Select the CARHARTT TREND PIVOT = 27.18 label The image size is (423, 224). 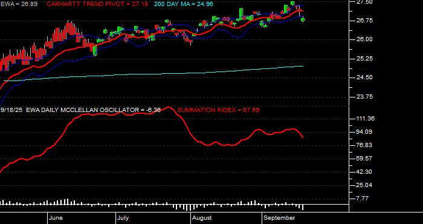point(97,4)
